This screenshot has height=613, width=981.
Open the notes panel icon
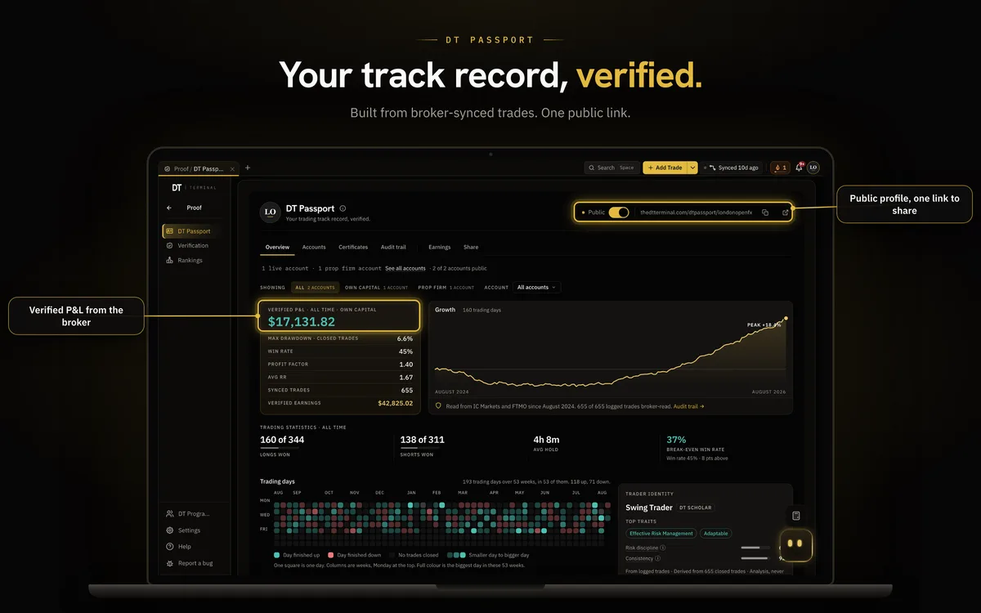tap(796, 516)
